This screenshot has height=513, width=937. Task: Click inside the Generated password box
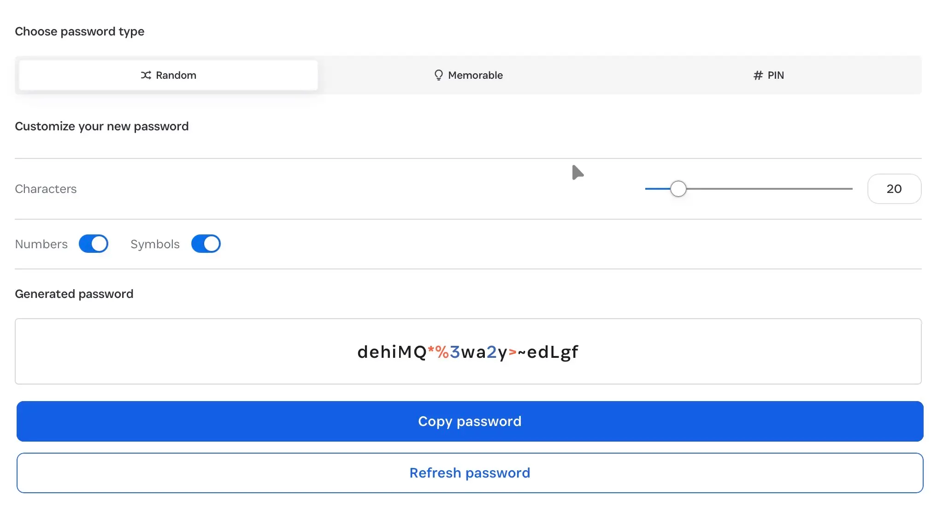[468, 352]
